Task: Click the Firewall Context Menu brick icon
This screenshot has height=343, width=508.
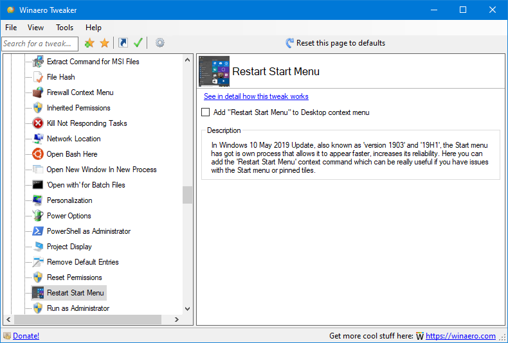Action: pyautogui.click(x=38, y=92)
